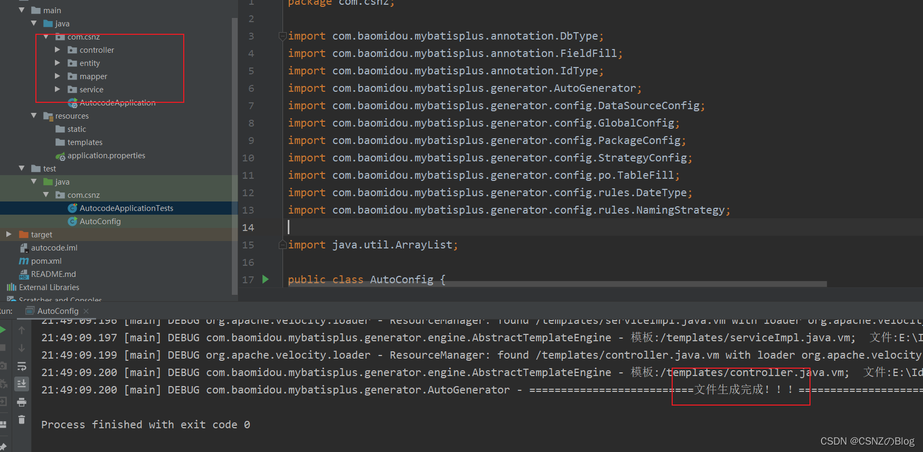This screenshot has width=923, height=452.
Task: Print the console output
Action: click(x=22, y=402)
